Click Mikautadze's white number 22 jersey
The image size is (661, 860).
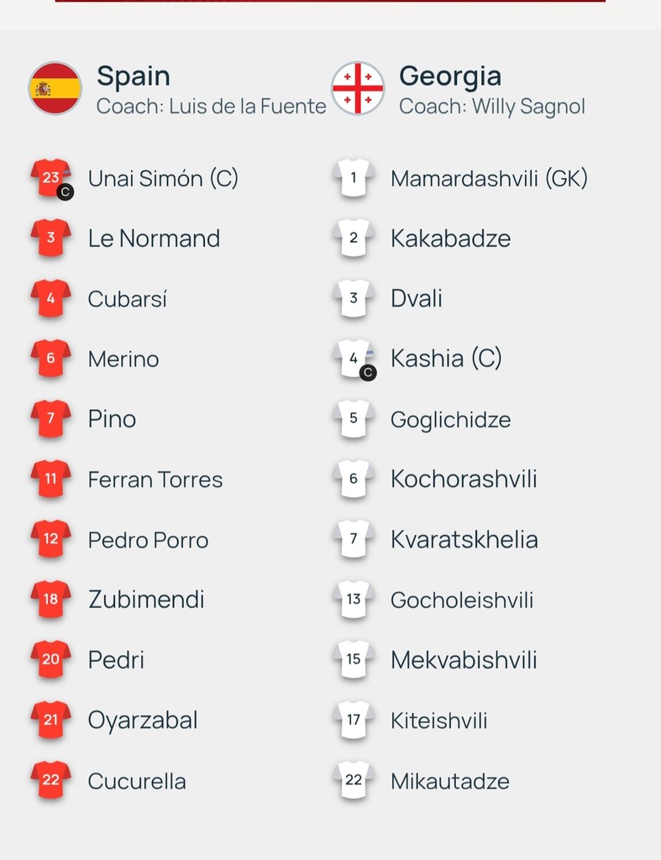354,781
